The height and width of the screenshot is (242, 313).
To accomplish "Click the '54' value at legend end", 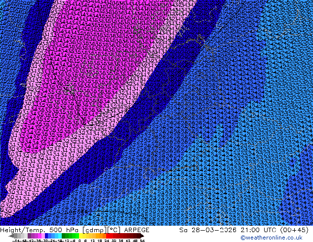I will tap(142, 241).
